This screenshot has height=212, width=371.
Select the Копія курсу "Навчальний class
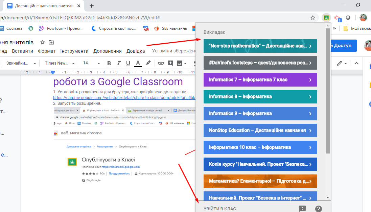260,164
